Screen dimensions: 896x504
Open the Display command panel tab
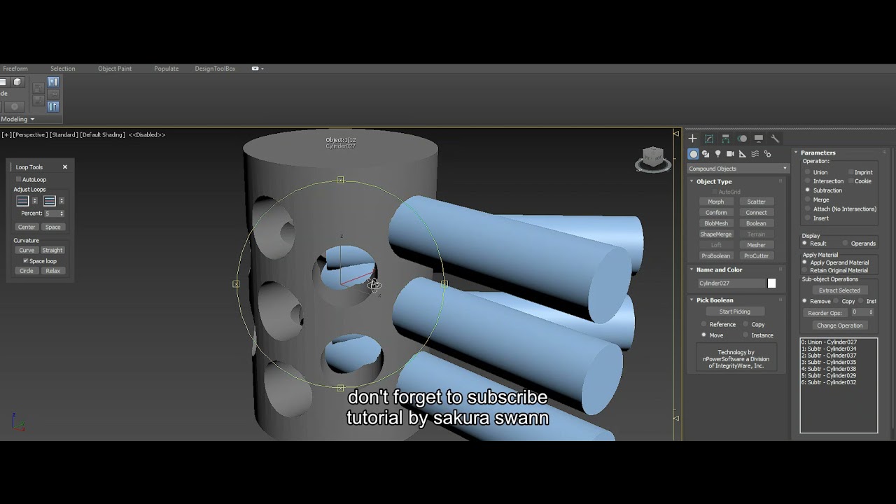759,139
